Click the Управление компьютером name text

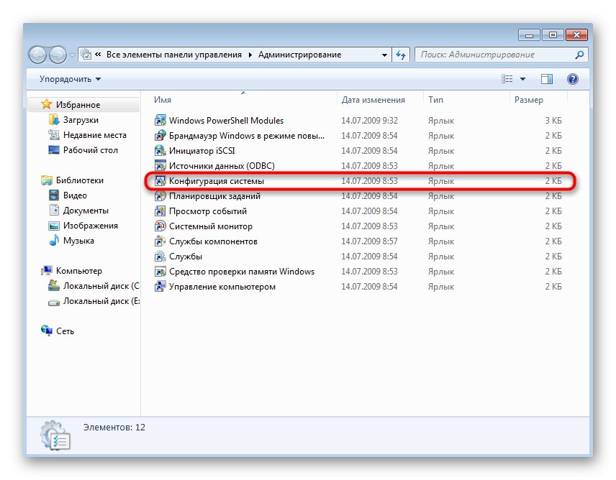tap(222, 287)
